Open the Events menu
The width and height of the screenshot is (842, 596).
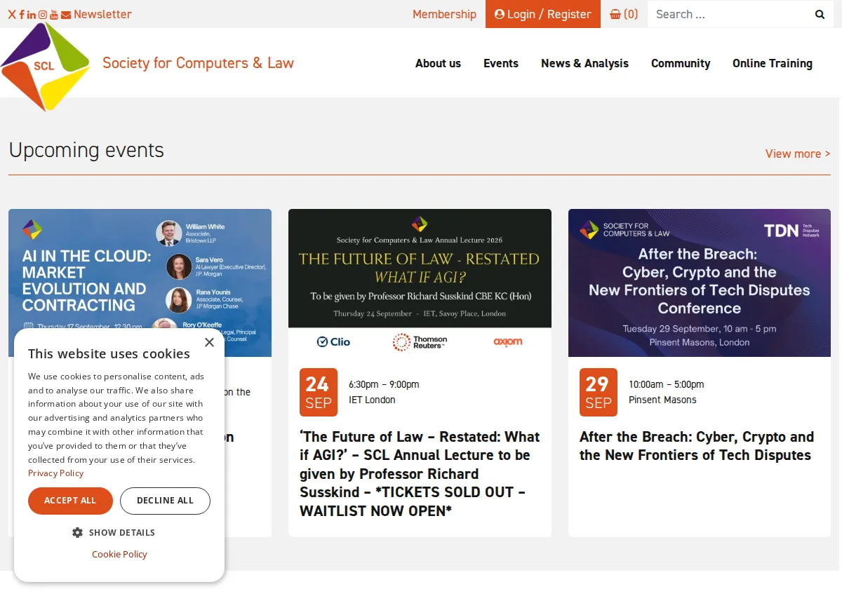pyautogui.click(x=501, y=63)
